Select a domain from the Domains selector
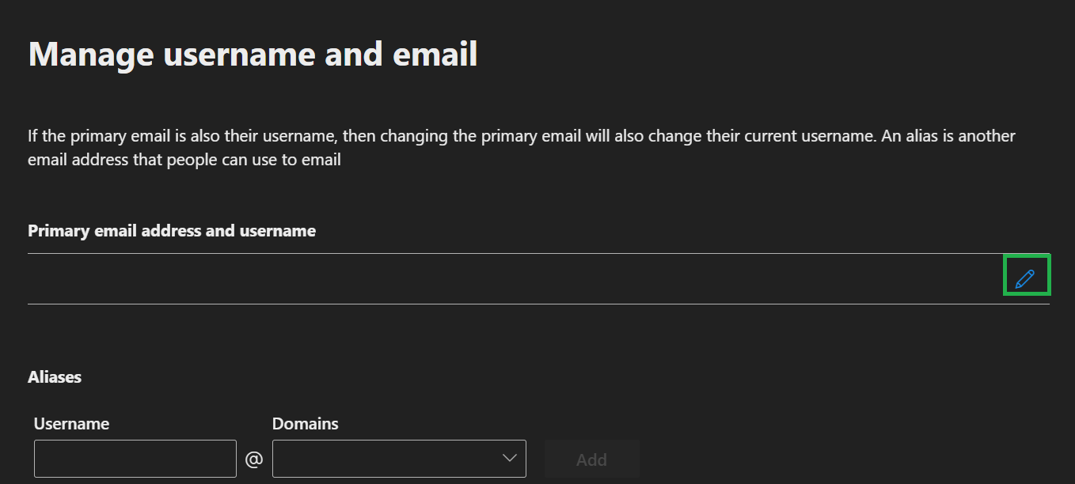 tap(399, 459)
